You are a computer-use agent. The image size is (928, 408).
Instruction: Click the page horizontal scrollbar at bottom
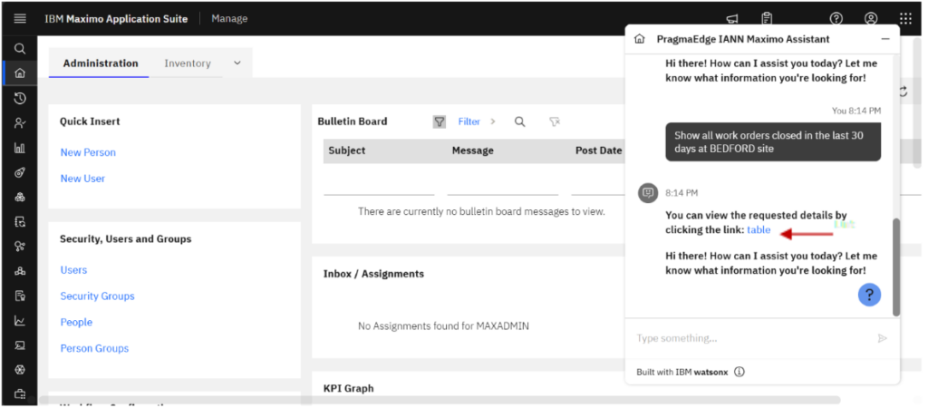coord(440,400)
